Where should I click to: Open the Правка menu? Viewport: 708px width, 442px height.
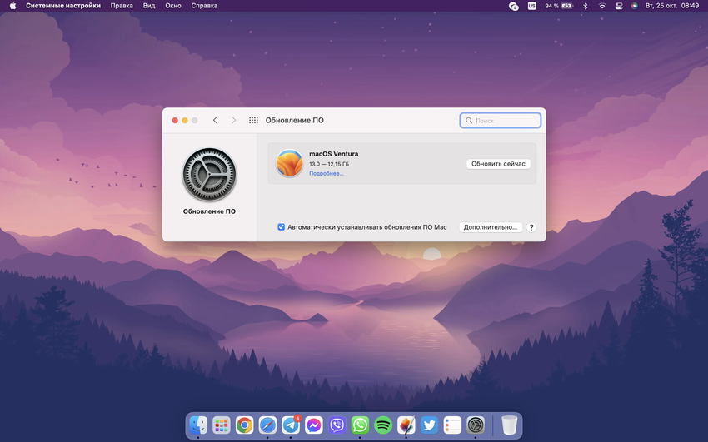click(x=122, y=6)
